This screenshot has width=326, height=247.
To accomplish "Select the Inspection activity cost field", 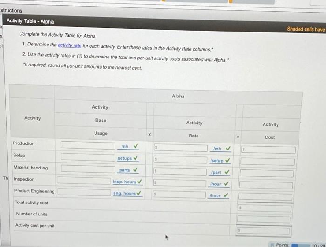I will (266, 185).
